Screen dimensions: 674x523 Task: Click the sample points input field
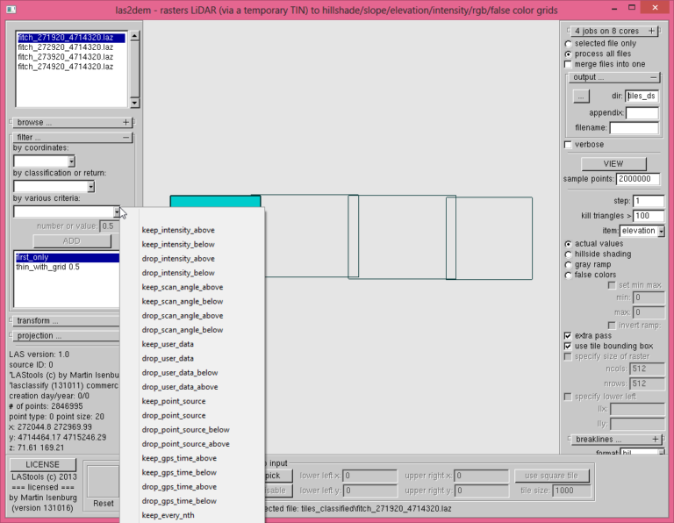tap(638, 179)
